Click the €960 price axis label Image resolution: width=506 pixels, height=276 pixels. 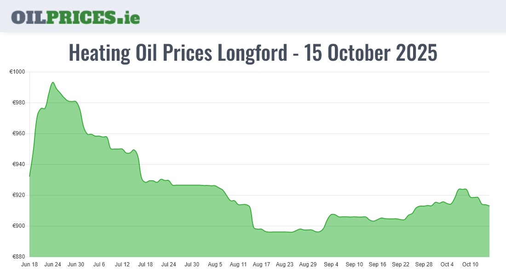(x=19, y=133)
